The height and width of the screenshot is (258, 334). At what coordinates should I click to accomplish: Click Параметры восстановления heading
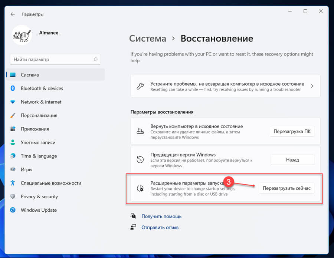point(162,112)
